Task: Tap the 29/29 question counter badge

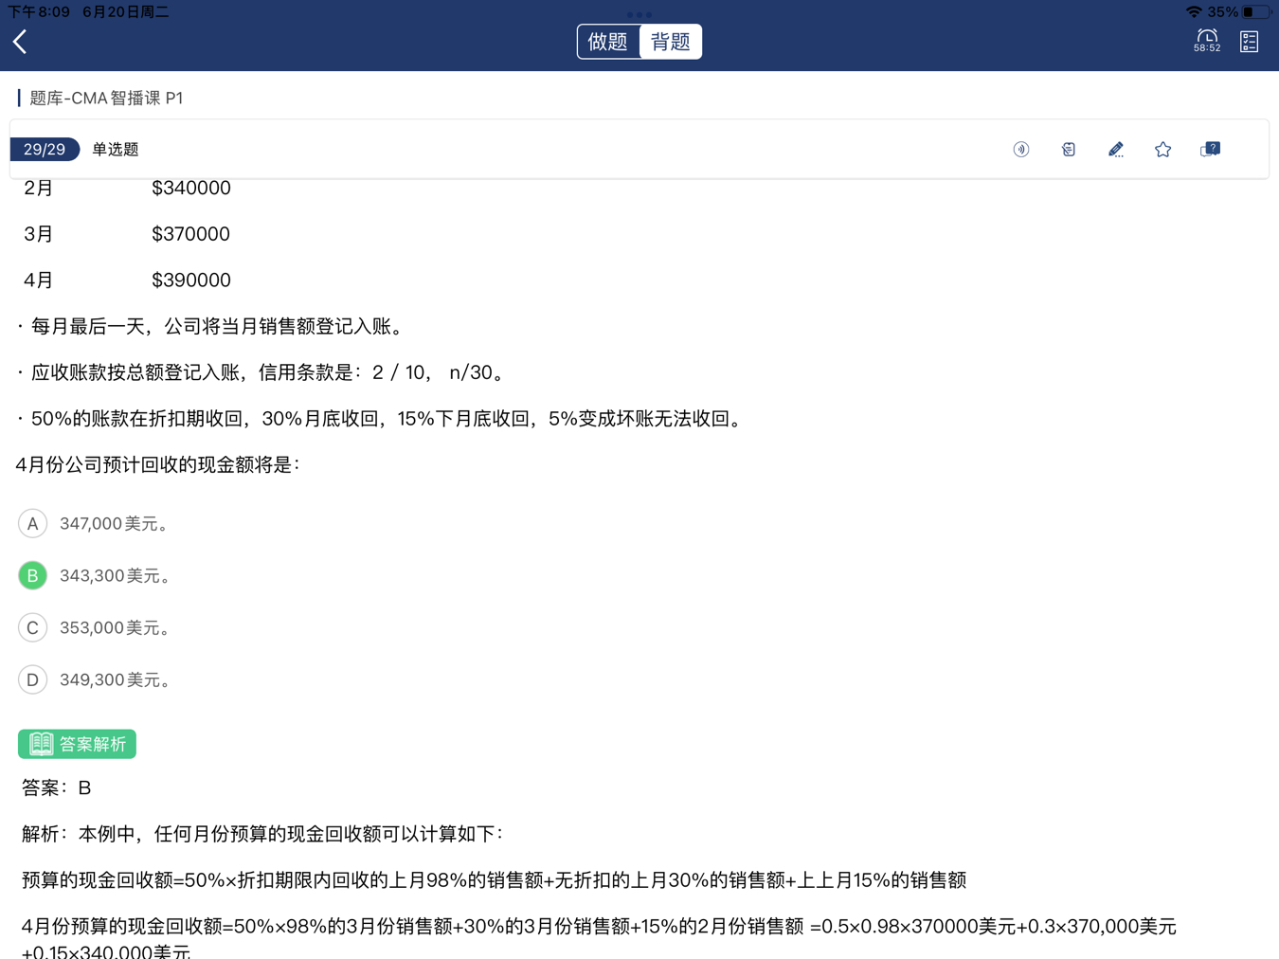Action: (x=45, y=150)
